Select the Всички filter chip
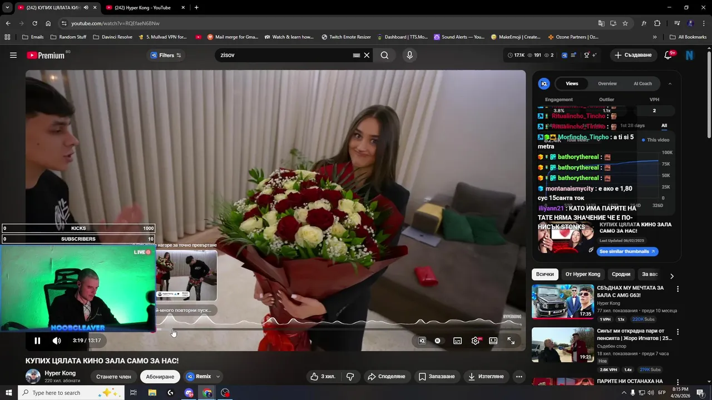This screenshot has height=400, width=712. [545, 274]
